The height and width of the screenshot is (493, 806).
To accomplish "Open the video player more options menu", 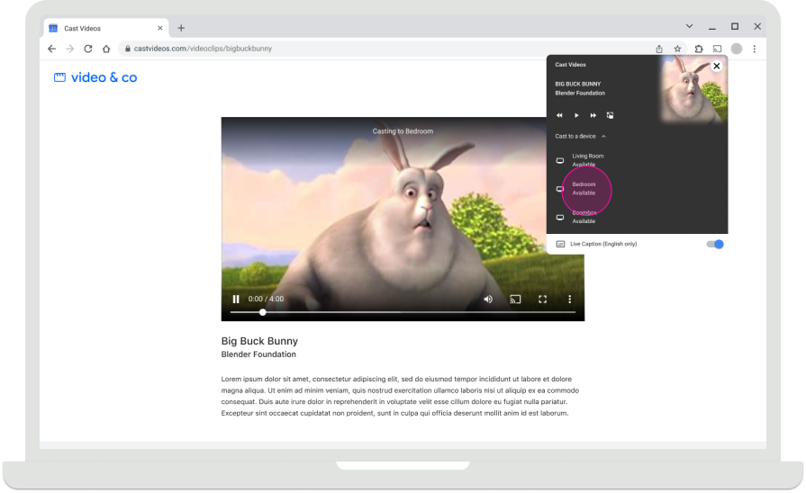I will (x=569, y=300).
